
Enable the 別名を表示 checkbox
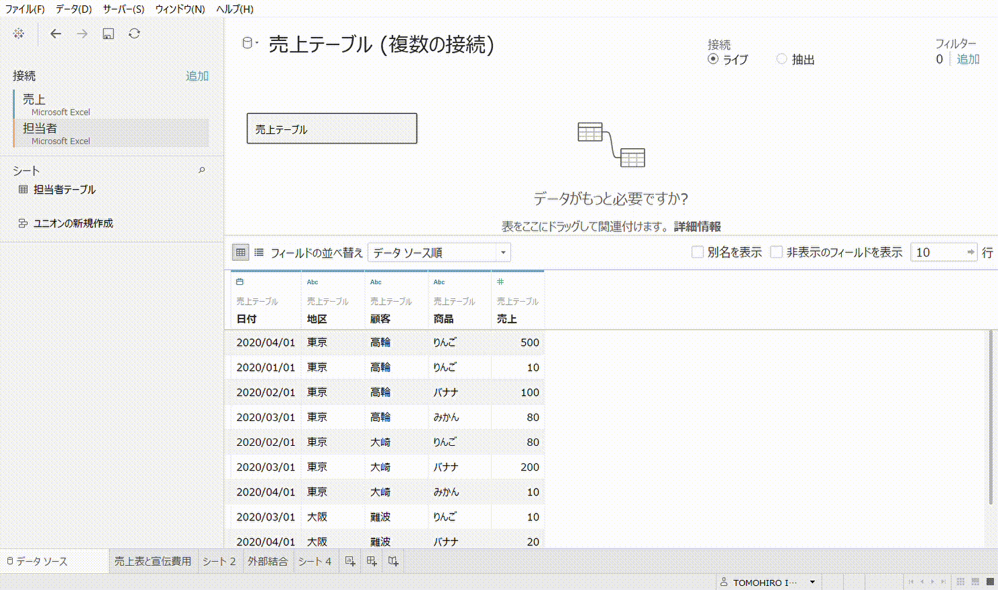click(698, 252)
